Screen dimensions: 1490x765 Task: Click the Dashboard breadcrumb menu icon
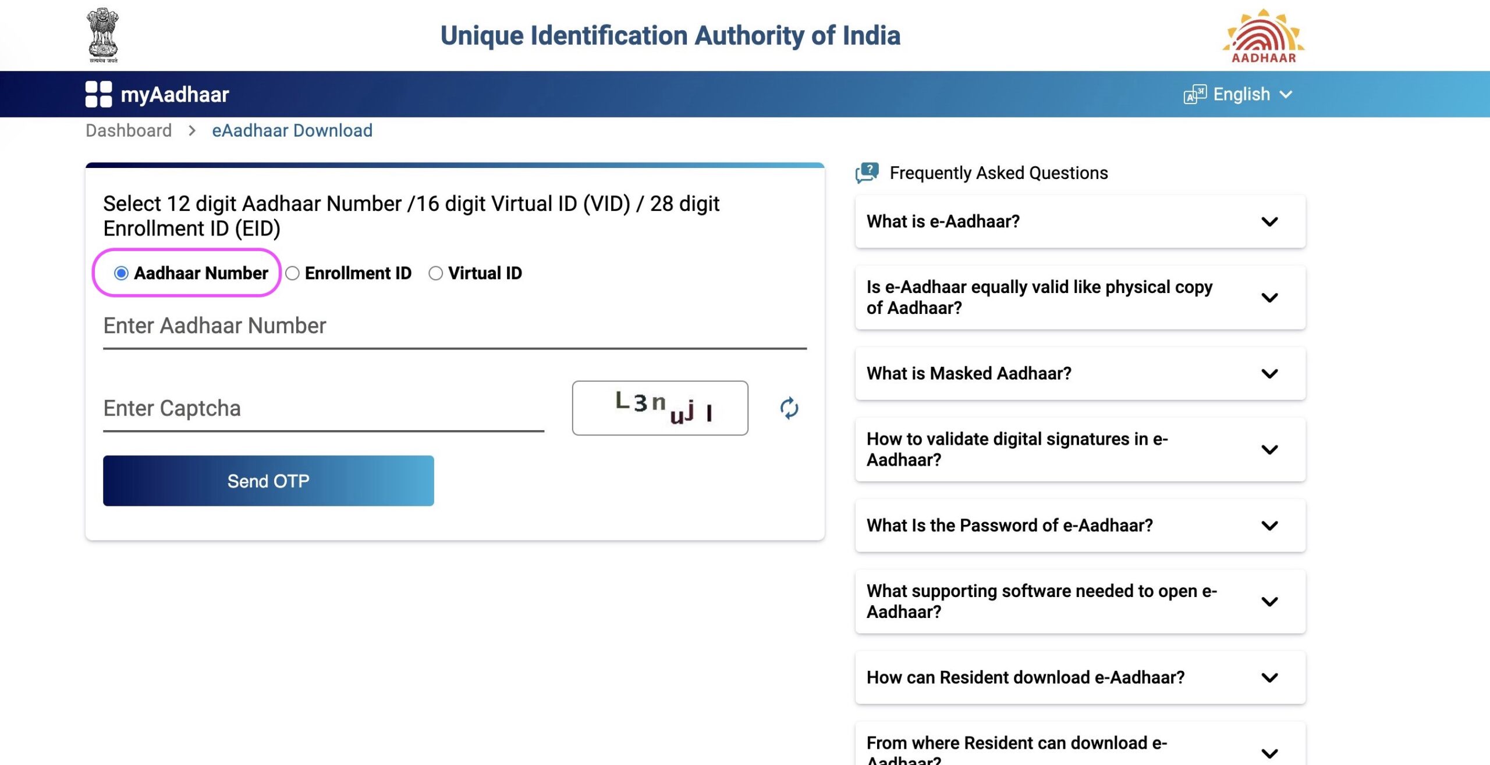pos(128,129)
